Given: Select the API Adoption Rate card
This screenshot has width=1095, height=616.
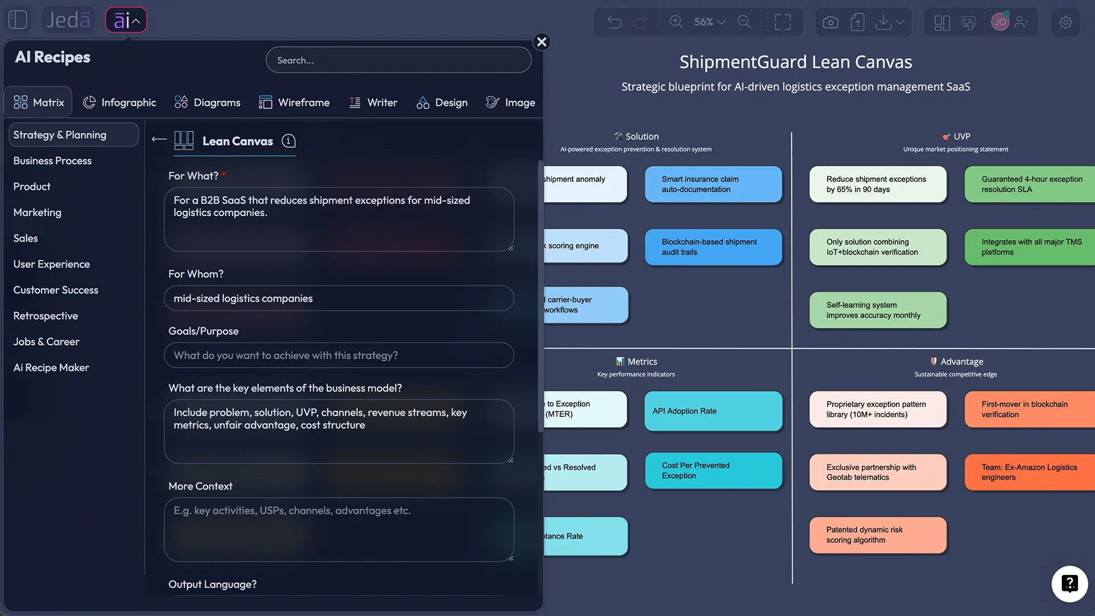Looking at the screenshot, I should pyautogui.click(x=713, y=411).
